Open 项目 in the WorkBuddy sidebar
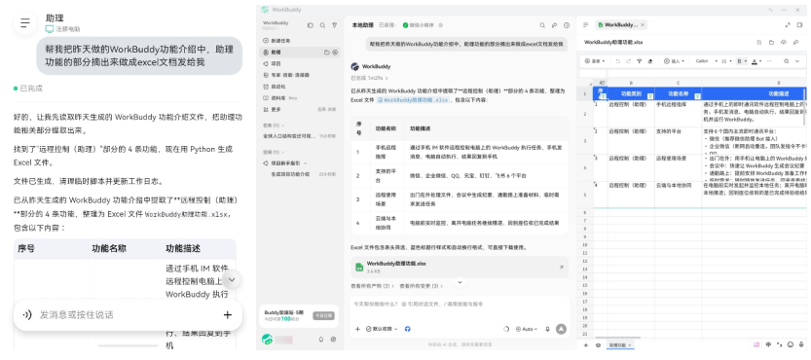 pyautogui.click(x=300, y=63)
